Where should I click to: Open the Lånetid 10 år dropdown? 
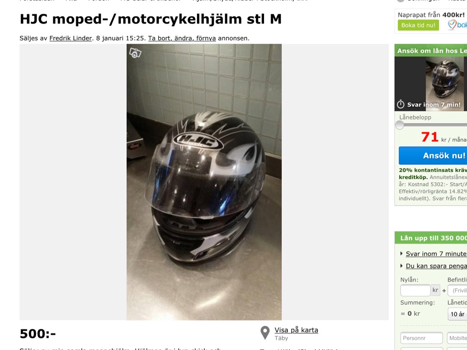pos(457,314)
